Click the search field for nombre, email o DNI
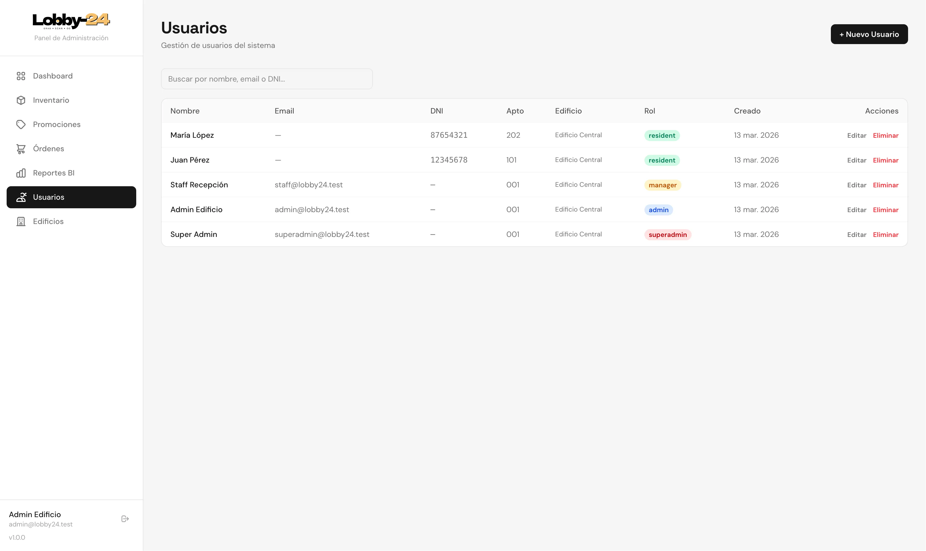 266,79
